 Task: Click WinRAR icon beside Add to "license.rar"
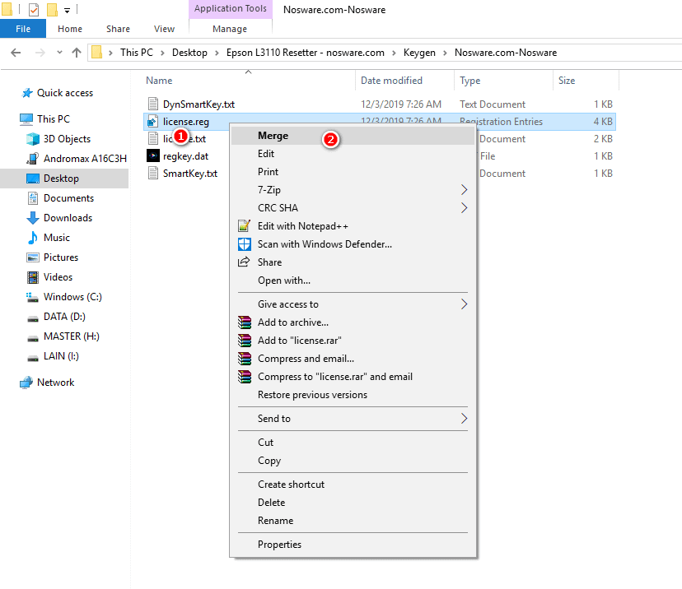(x=245, y=341)
